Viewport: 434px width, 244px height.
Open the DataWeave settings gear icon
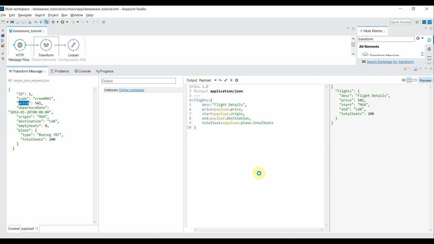pos(237,80)
